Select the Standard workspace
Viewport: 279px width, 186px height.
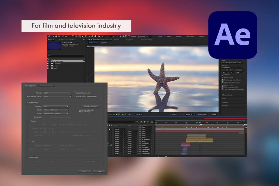coord(178,37)
